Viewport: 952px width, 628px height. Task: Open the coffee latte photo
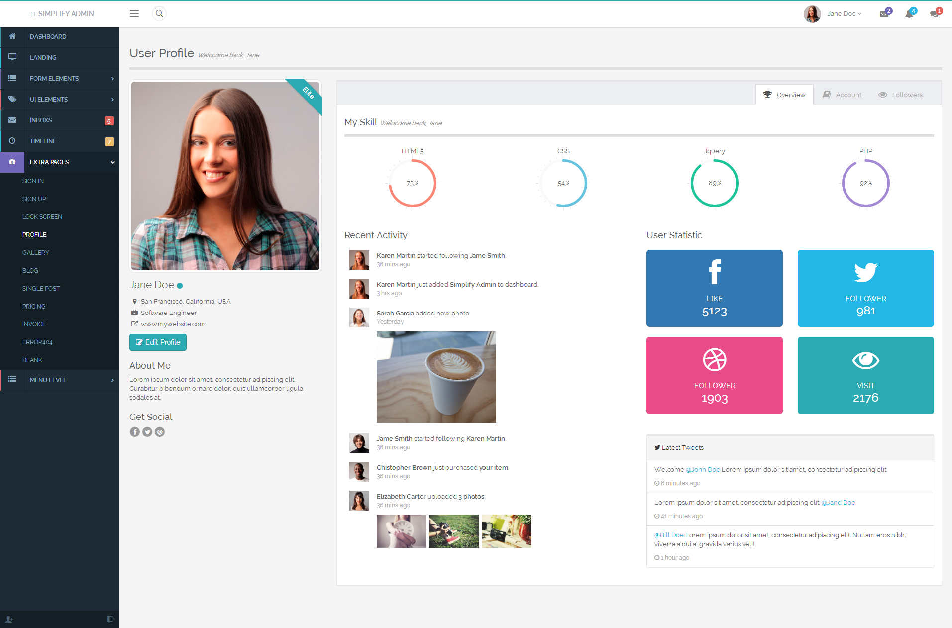[436, 377]
